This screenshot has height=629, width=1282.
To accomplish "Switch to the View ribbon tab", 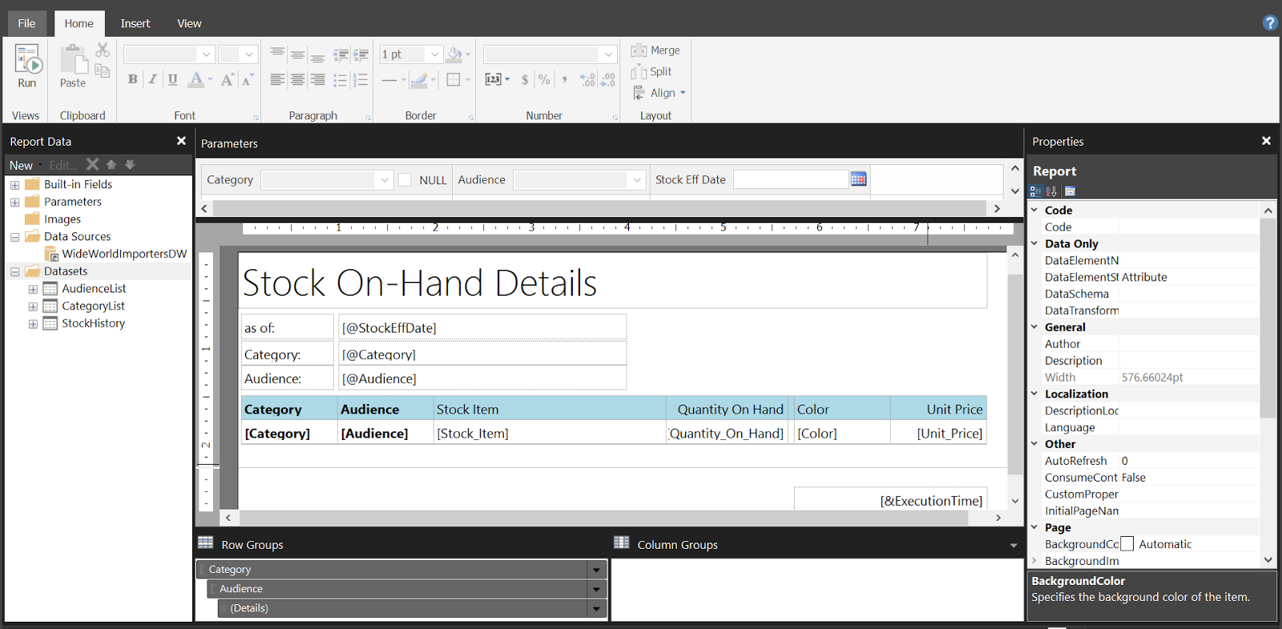I will pos(189,23).
